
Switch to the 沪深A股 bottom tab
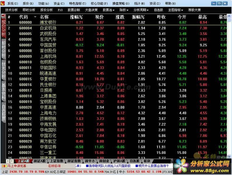119,161
